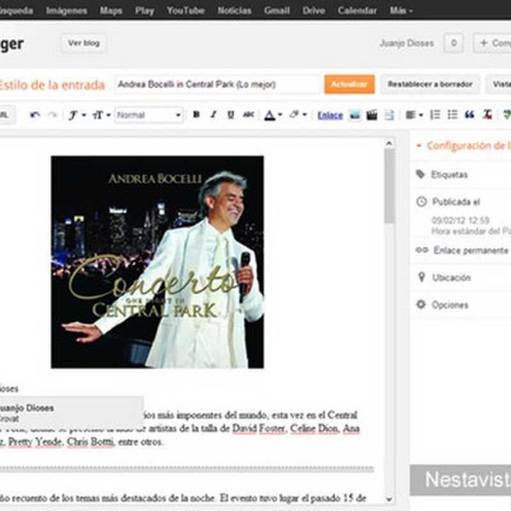The height and width of the screenshot is (511, 511).
Task: Click the orange Actualizar button
Action: click(x=349, y=84)
